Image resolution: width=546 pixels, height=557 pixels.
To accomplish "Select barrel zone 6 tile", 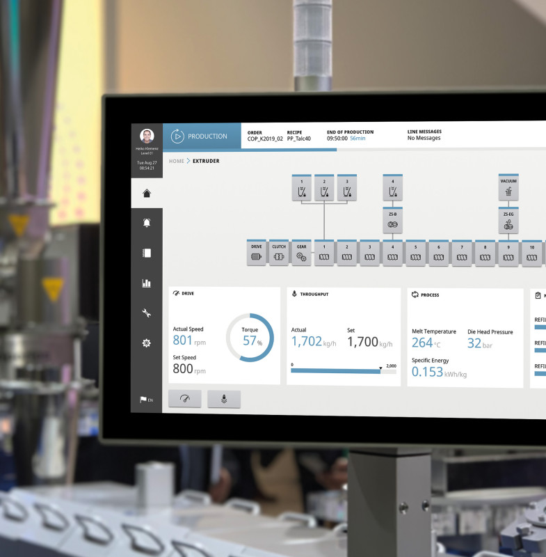I will point(438,253).
